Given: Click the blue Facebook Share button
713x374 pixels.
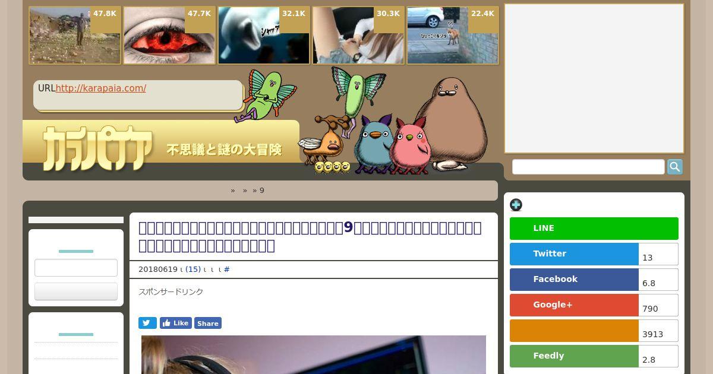Looking at the screenshot, I should point(208,323).
